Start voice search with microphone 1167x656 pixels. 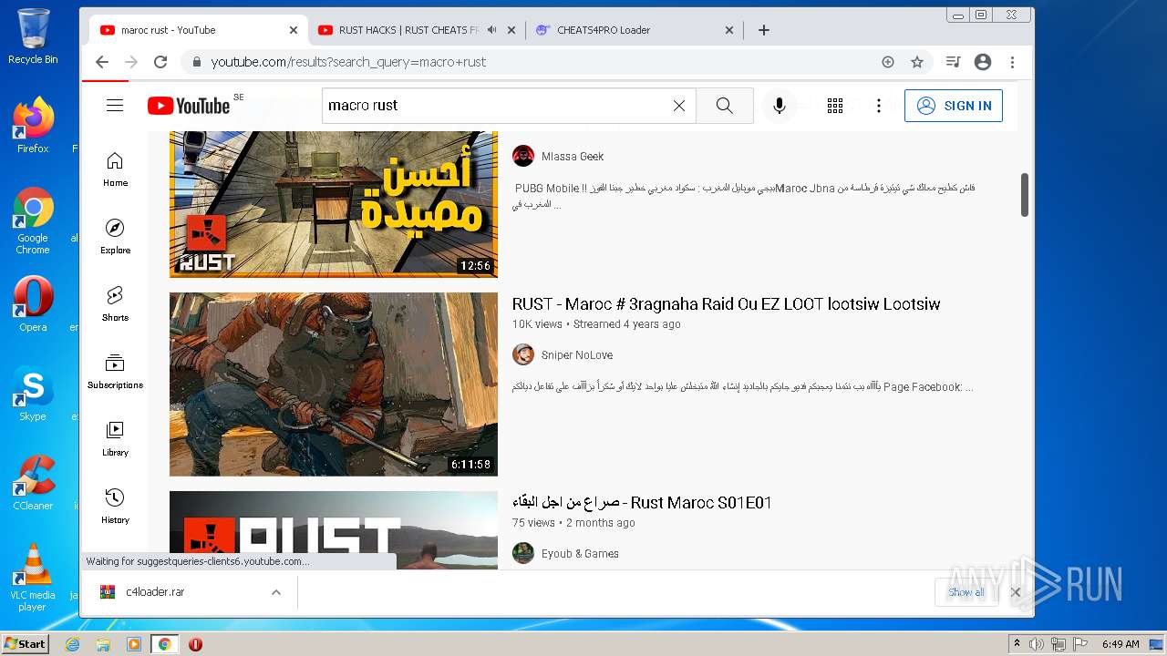pos(780,106)
